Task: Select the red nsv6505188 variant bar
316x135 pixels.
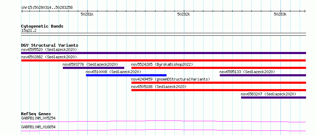Action: point(219,90)
